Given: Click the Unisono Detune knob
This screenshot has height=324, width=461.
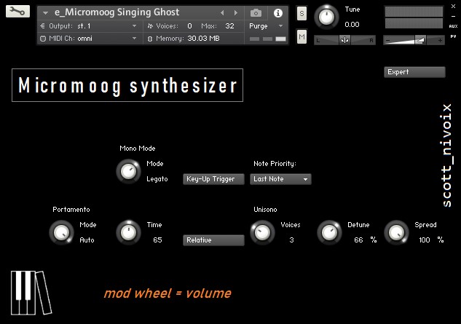Looking at the screenshot, I should click(x=330, y=232).
